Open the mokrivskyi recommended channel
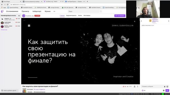170x95 pixels. [x=10, y=23]
